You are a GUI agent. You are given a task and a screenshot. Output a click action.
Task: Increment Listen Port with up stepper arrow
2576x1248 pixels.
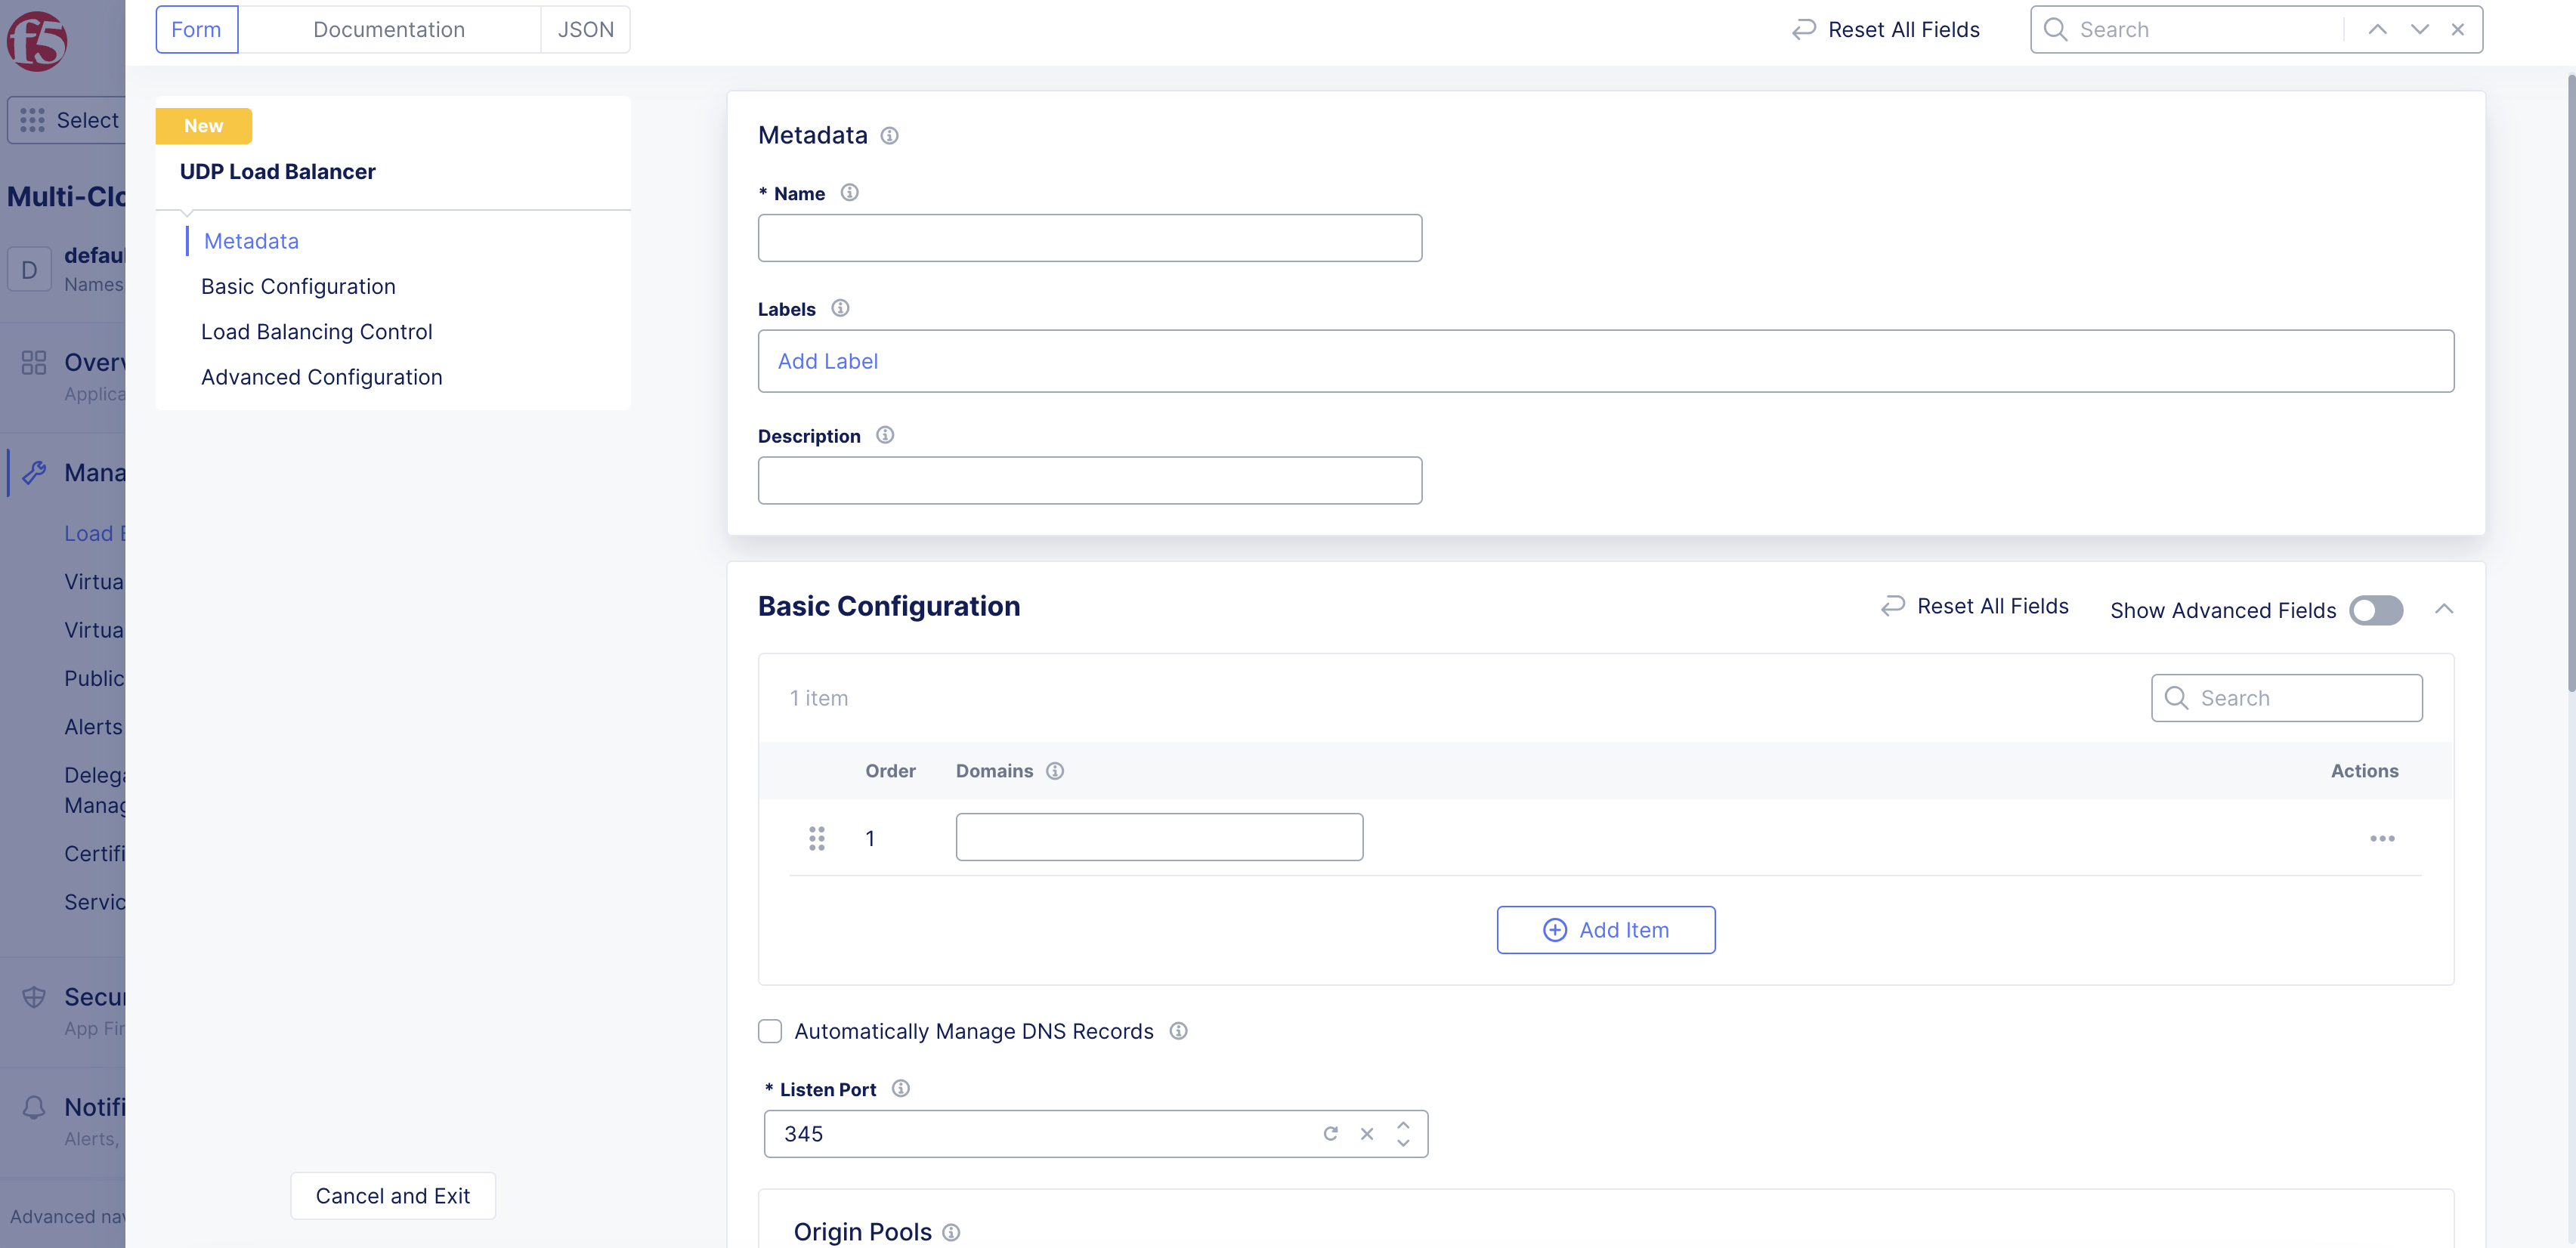click(1403, 1125)
